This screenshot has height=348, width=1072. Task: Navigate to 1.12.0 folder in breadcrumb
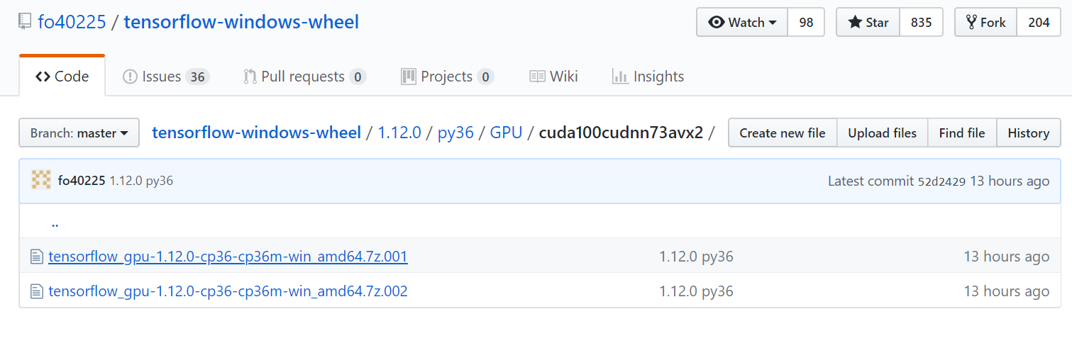(399, 133)
